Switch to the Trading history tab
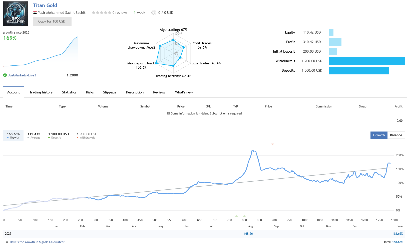This screenshot has width=407, height=247. (41, 92)
